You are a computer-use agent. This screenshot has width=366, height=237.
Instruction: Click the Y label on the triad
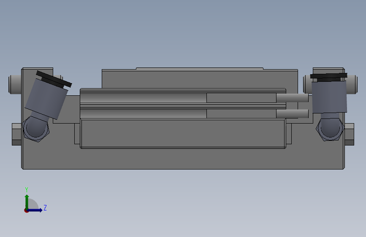click(x=27, y=189)
